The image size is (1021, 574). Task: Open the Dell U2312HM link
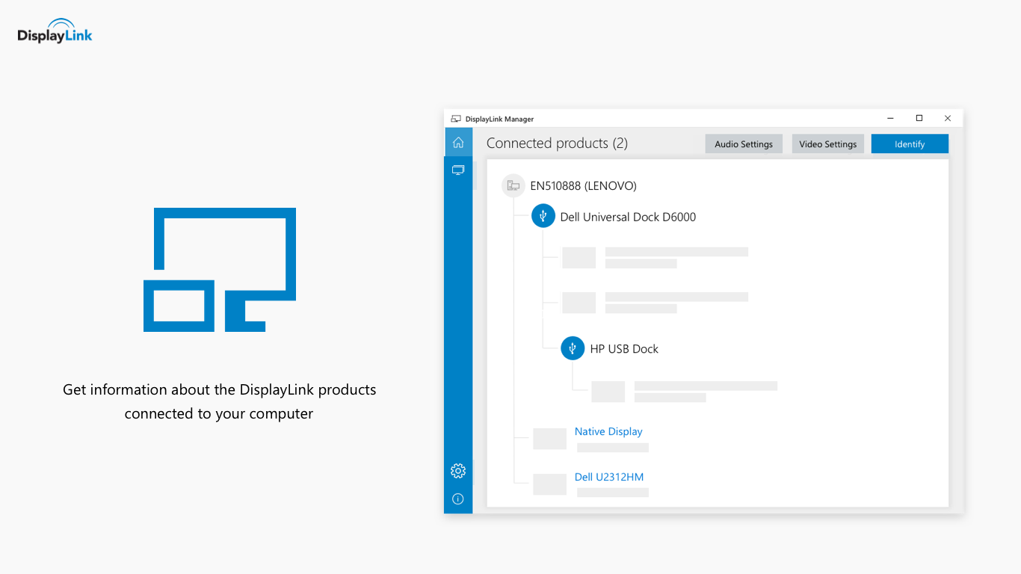[609, 477]
